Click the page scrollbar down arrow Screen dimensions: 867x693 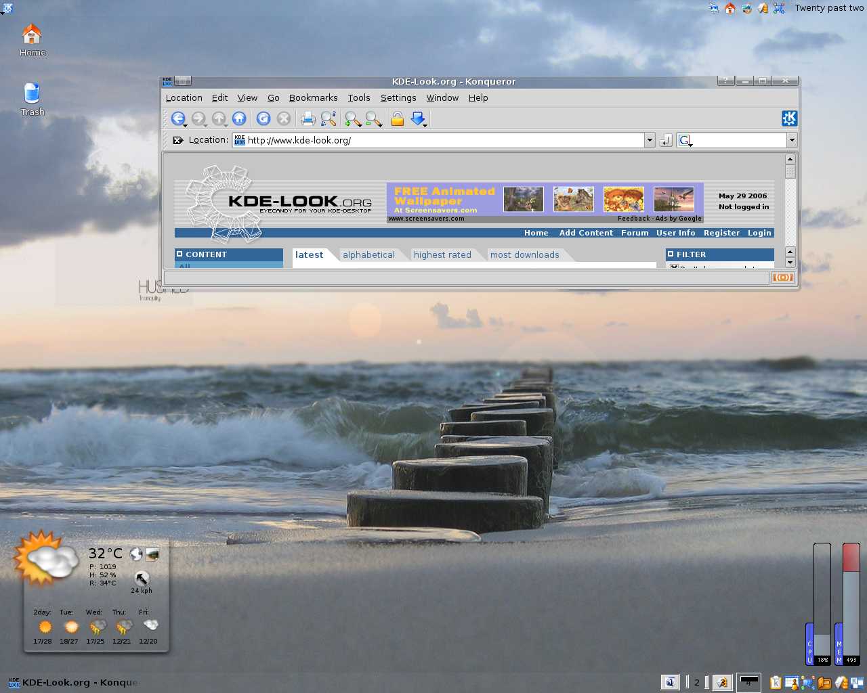click(x=790, y=263)
